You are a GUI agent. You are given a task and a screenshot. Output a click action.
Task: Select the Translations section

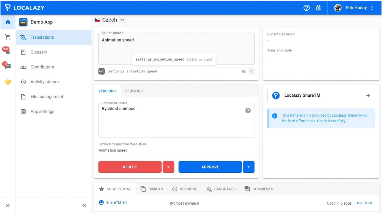click(x=42, y=37)
